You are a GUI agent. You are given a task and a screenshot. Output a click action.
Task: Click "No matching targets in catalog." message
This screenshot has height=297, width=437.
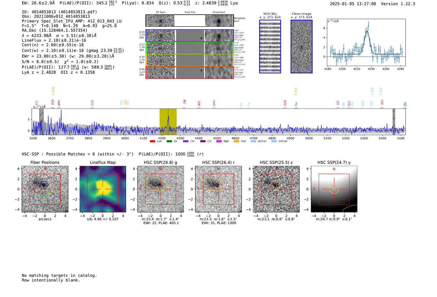(x=59, y=275)
